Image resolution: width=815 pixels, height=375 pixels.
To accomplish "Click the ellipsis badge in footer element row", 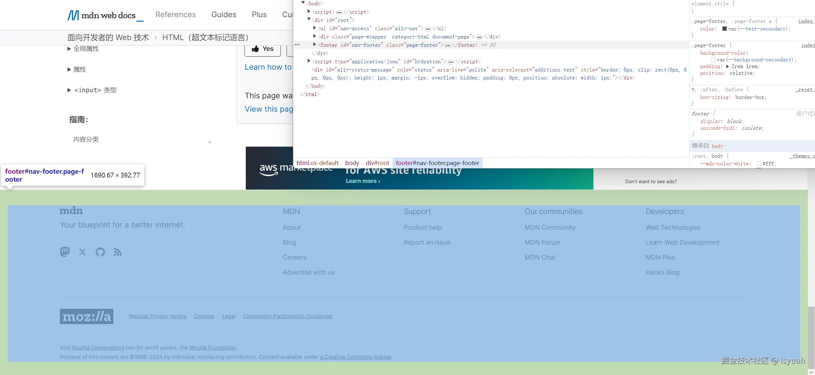I will 448,45.
